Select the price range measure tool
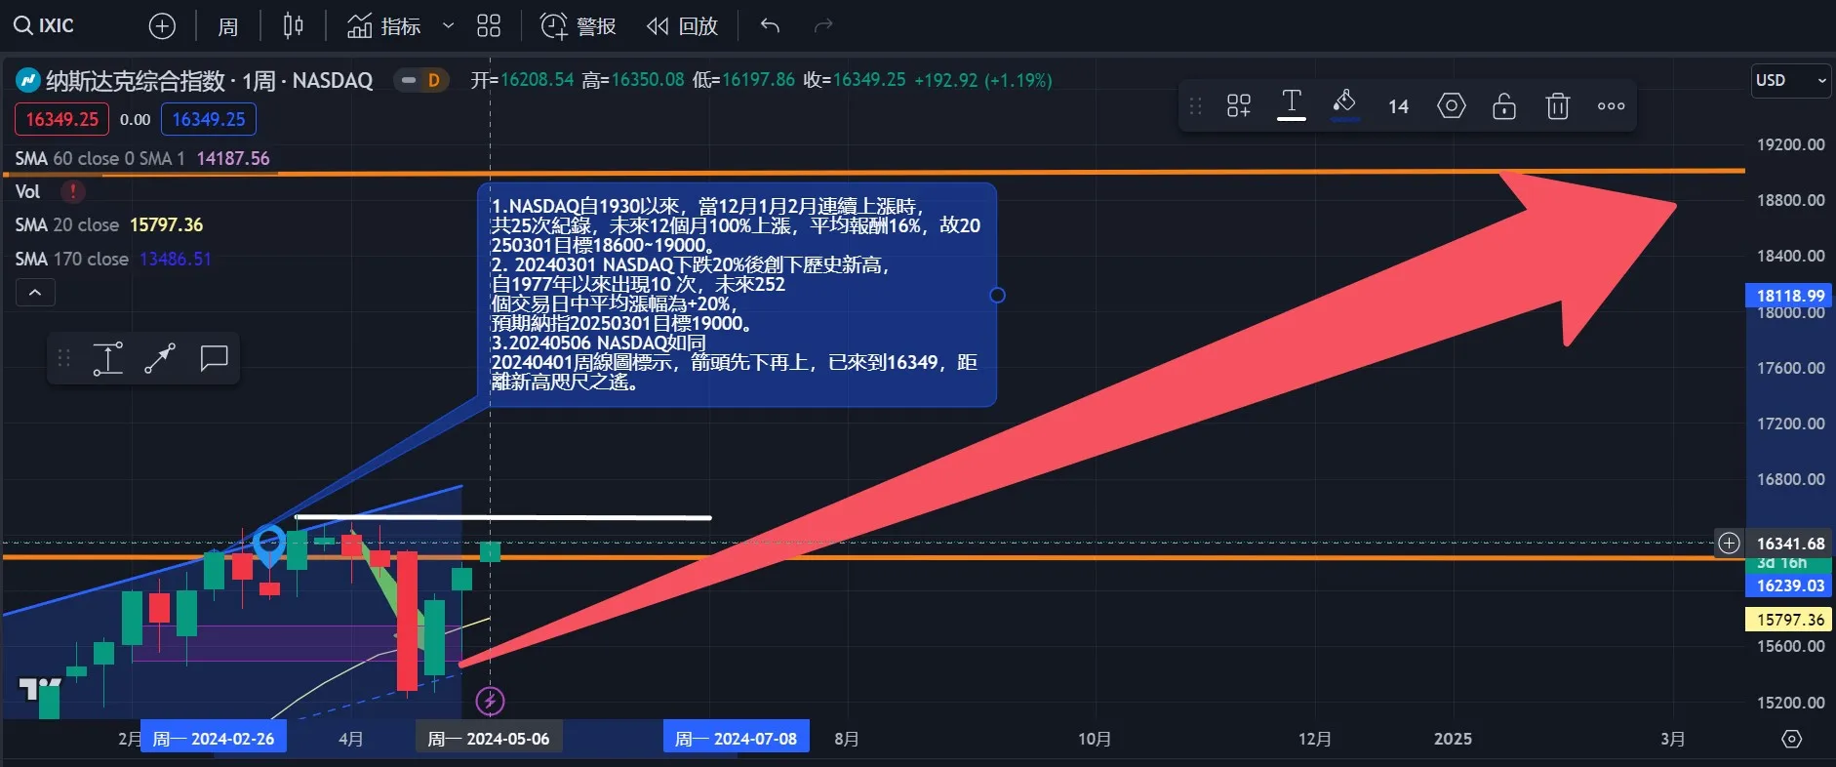Viewport: 1836px width, 767px height. pyautogui.click(x=107, y=358)
